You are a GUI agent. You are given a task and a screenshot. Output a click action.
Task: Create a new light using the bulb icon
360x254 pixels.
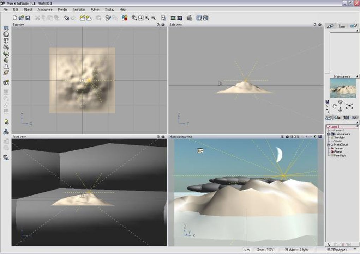tap(5, 122)
